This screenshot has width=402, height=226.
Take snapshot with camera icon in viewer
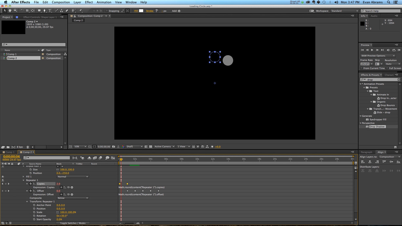click(114, 147)
